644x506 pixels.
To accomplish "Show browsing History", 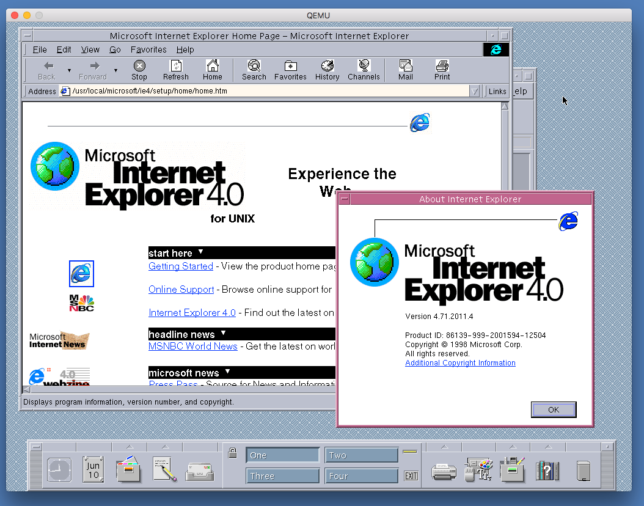I will click(x=327, y=70).
